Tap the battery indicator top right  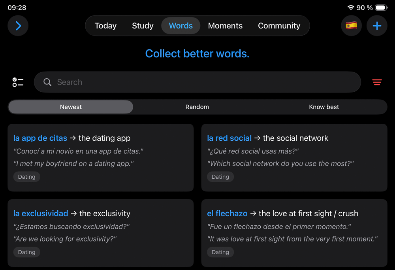pos(380,7)
